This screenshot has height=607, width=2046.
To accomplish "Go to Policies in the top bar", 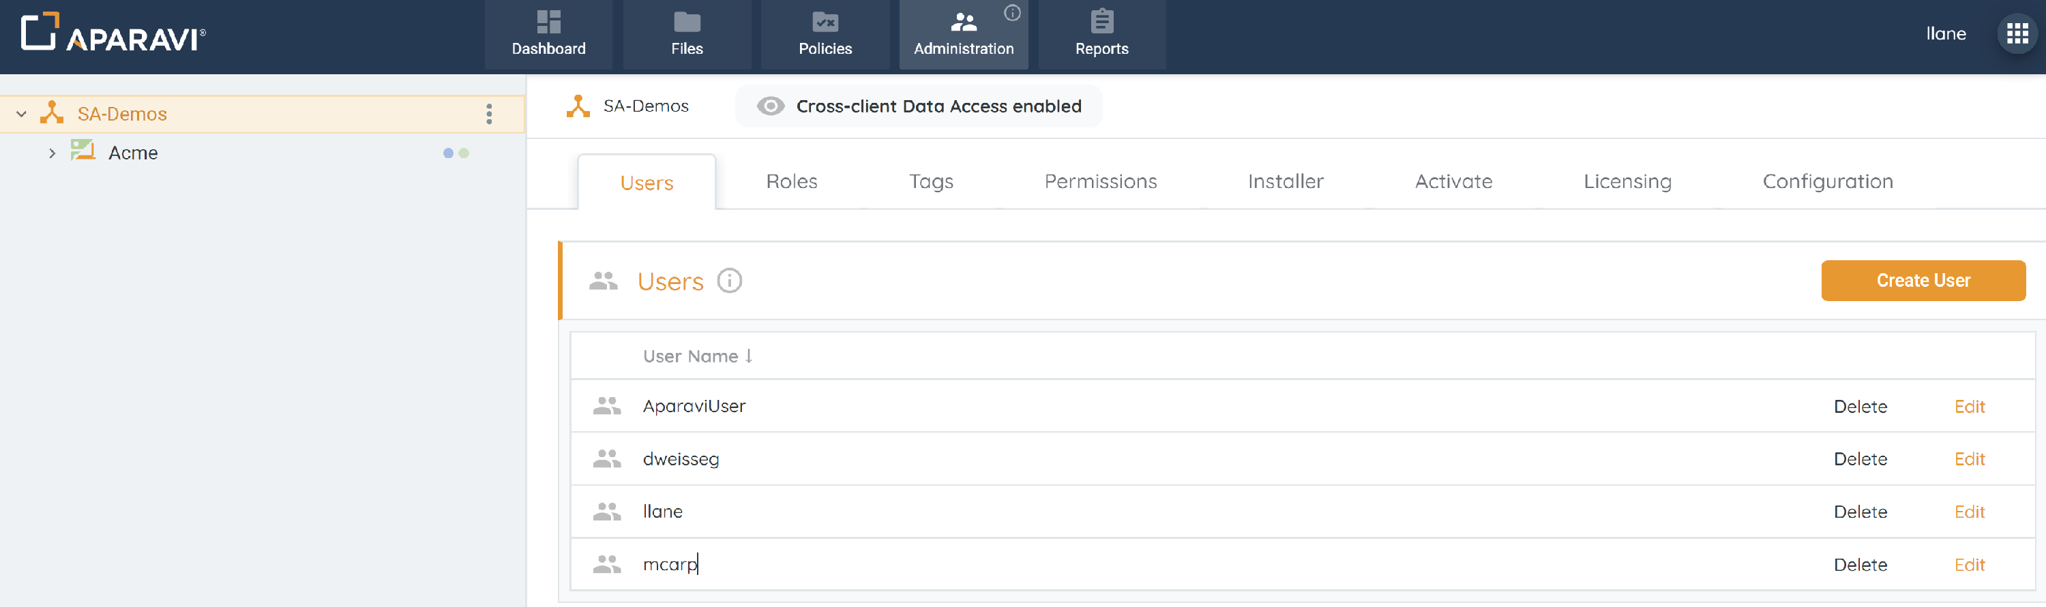I will tap(825, 33).
